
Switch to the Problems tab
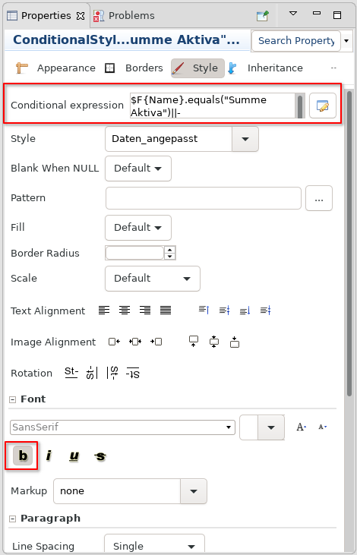click(x=125, y=16)
